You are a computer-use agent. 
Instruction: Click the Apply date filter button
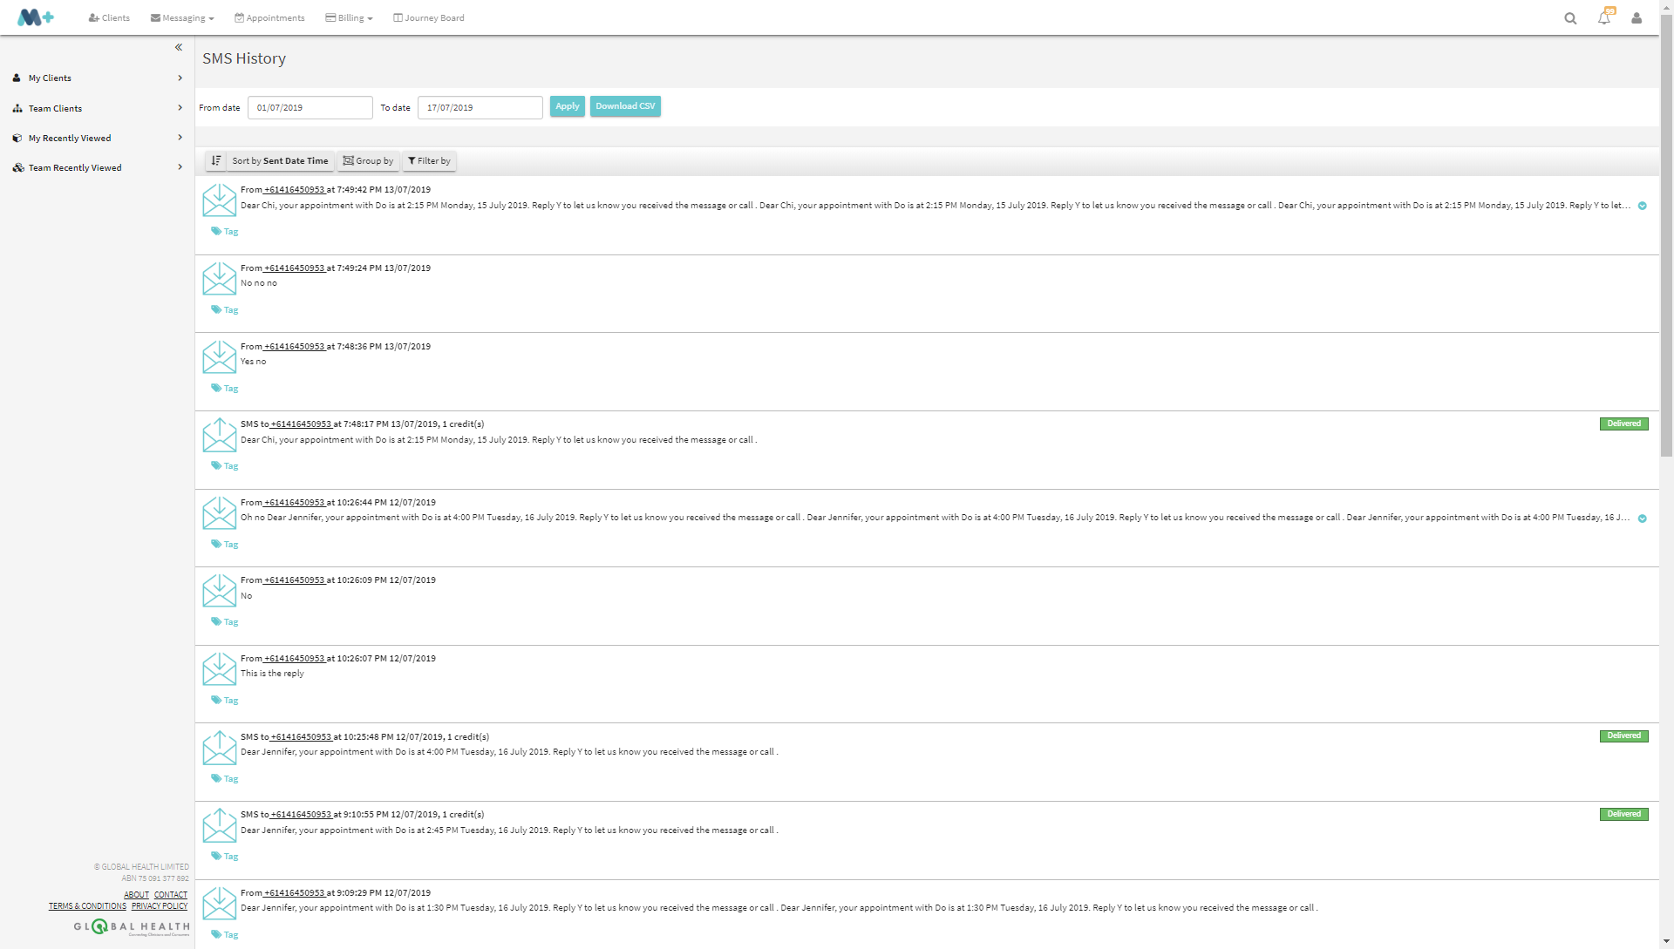click(567, 106)
